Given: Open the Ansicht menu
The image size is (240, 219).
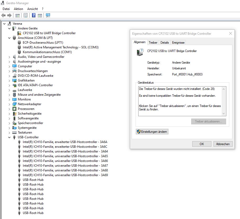Looking at the screenshot, I should [x=33, y=9].
